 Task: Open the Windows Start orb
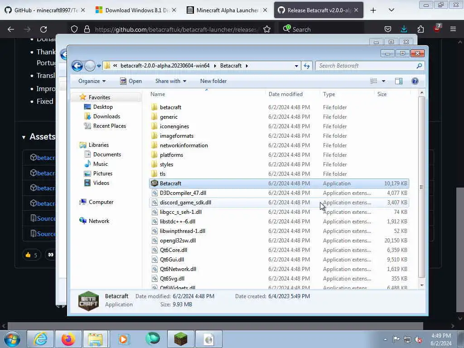(12, 339)
